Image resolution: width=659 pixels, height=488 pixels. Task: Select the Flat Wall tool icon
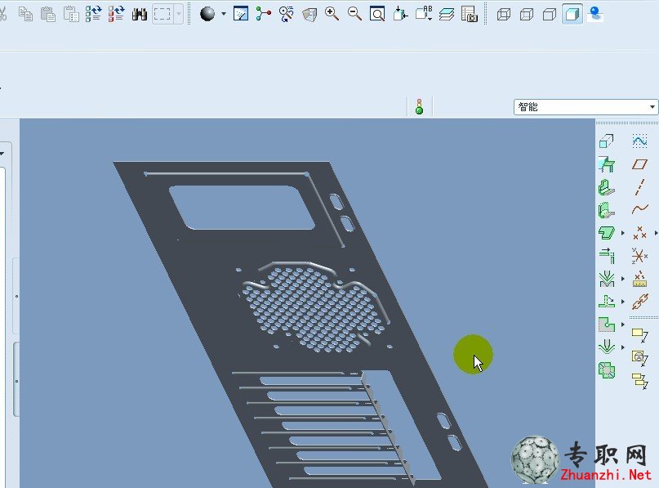click(606, 164)
